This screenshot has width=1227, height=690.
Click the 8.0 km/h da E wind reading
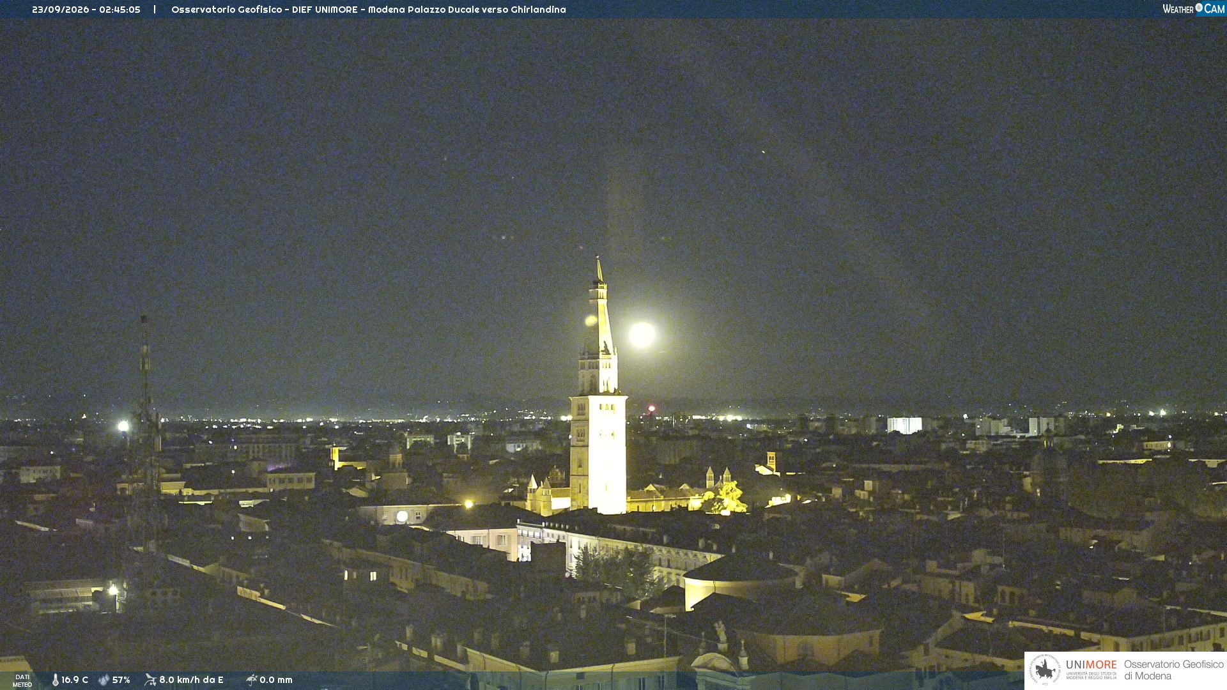pyautogui.click(x=191, y=680)
